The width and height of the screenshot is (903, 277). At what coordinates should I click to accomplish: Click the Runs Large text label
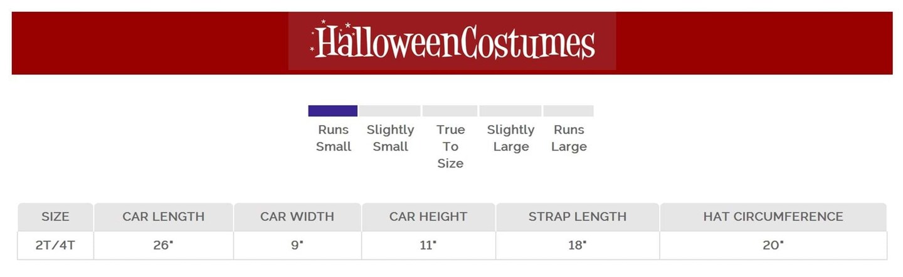pyautogui.click(x=569, y=138)
